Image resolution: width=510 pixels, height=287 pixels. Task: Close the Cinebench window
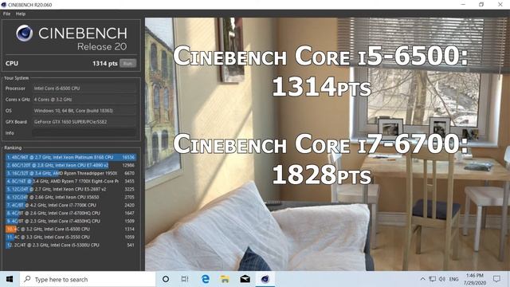click(500, 5)
